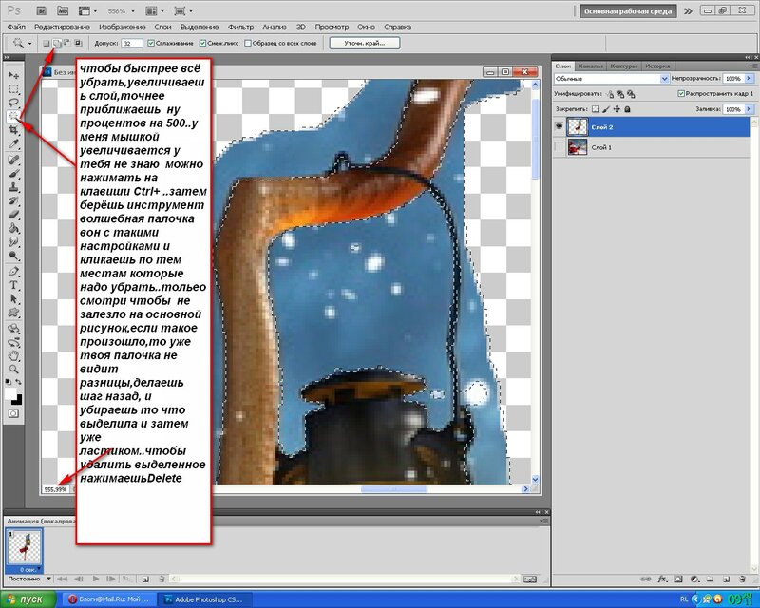Select the Spot Healing Brush tool

coord(13,160)
